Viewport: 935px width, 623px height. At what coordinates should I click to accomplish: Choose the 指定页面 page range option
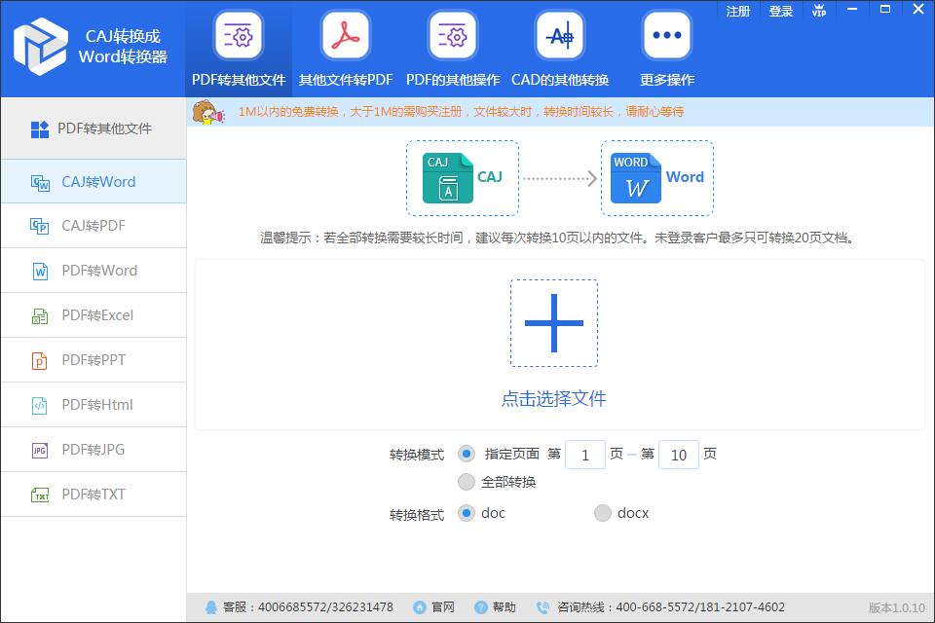tap(467, 455)
